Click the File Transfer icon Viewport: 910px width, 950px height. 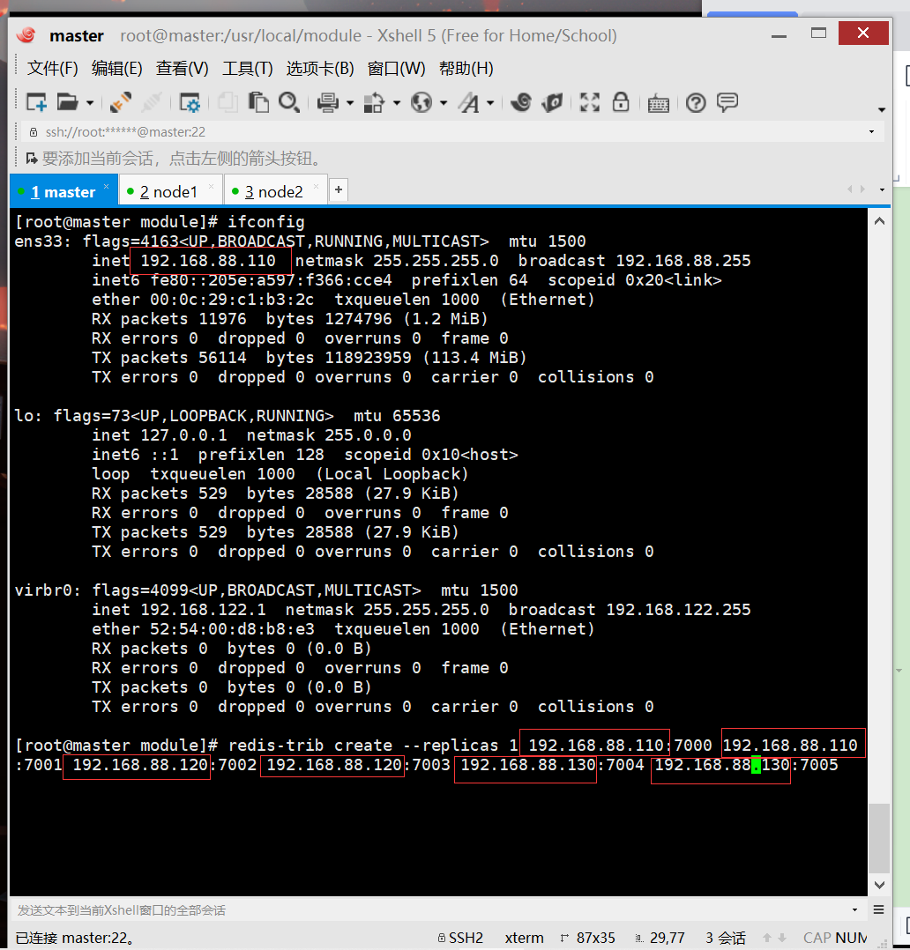(374, 102)
